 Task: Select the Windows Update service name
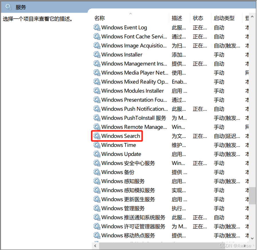(121, 154)
